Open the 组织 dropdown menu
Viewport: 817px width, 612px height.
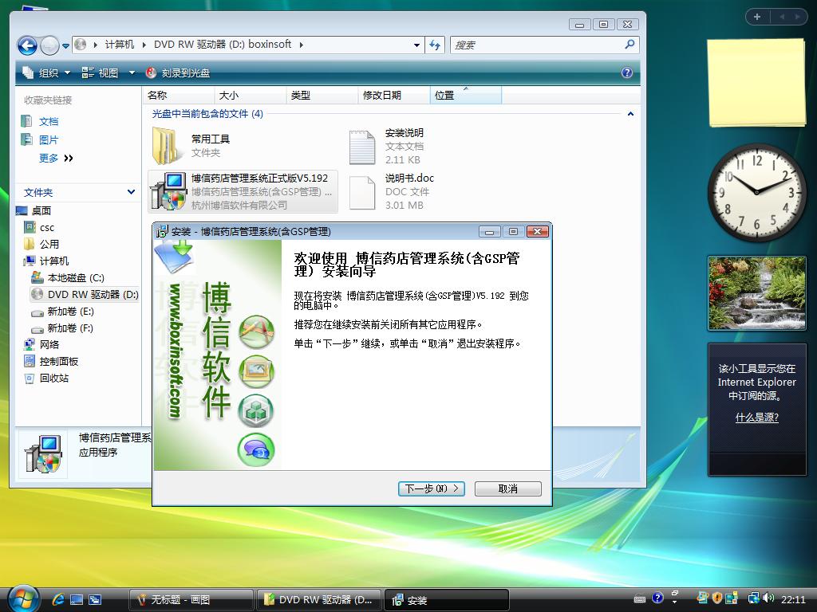(48, 73)
